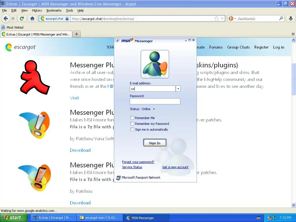296x222 pixels.
Task: Click the Messenger Plus phone icon, lower one
Action: pyautogui.click(x=35, y=177)
